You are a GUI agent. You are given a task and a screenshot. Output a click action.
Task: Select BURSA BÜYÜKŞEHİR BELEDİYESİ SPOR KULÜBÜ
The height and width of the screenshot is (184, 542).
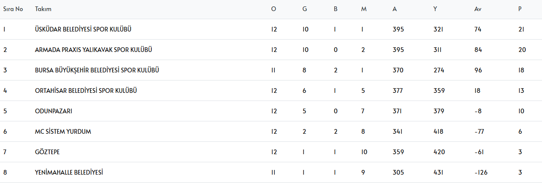(97, 70)
